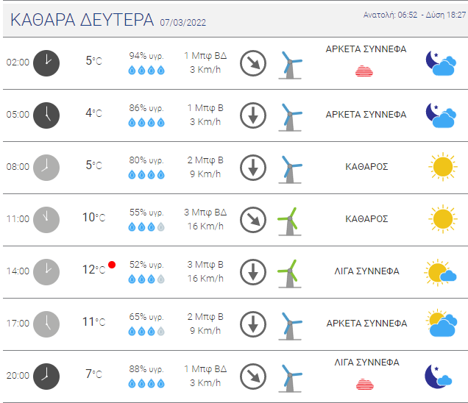468x403 pixels.
Task: Click the moon and cloud icon at 20:00
Action: (439, 377)
